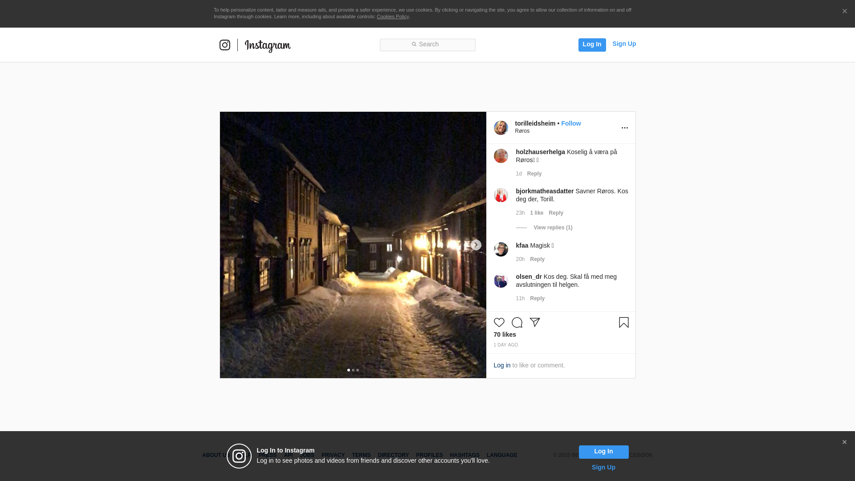Share the post with the paper plane icon

[535, 322]
